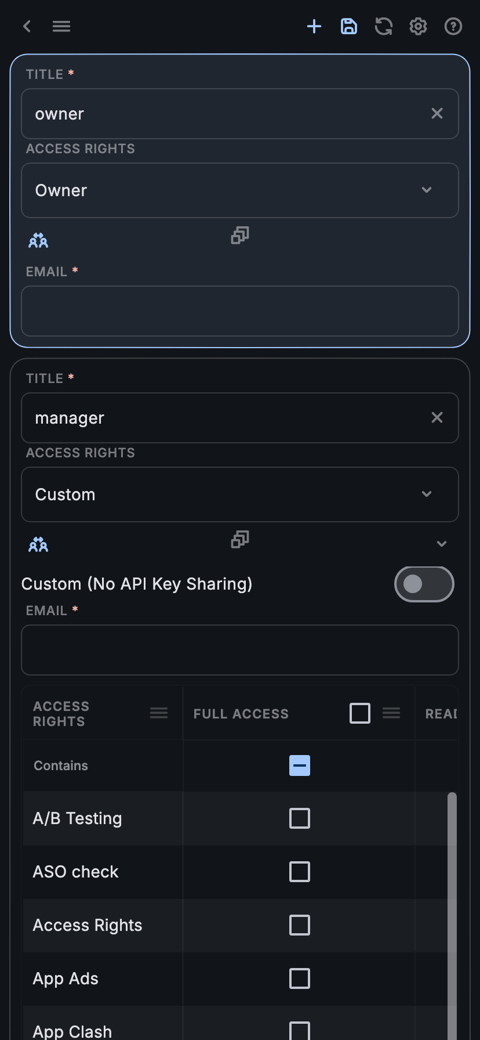Viewport: 480px width, 1040px height.
Task: Check Full Access for ASO check
Action: [300, 872]
